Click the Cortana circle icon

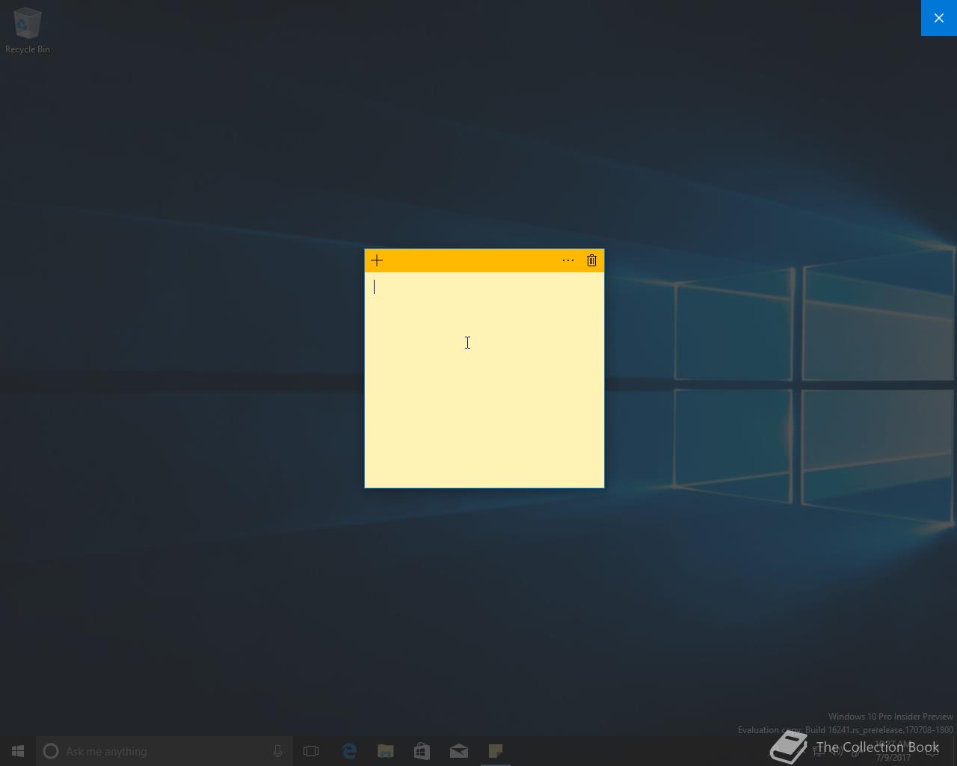(51, 751)
